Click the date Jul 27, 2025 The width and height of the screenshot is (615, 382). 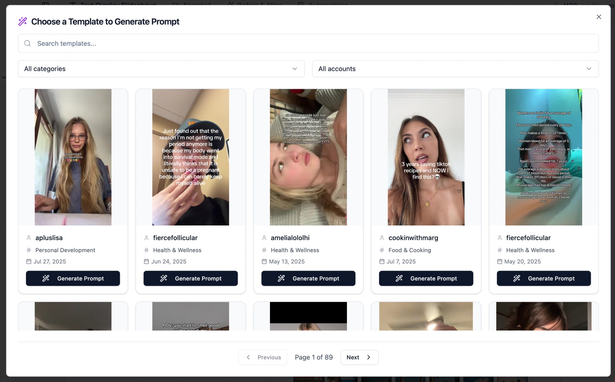(x=50, y=262)
